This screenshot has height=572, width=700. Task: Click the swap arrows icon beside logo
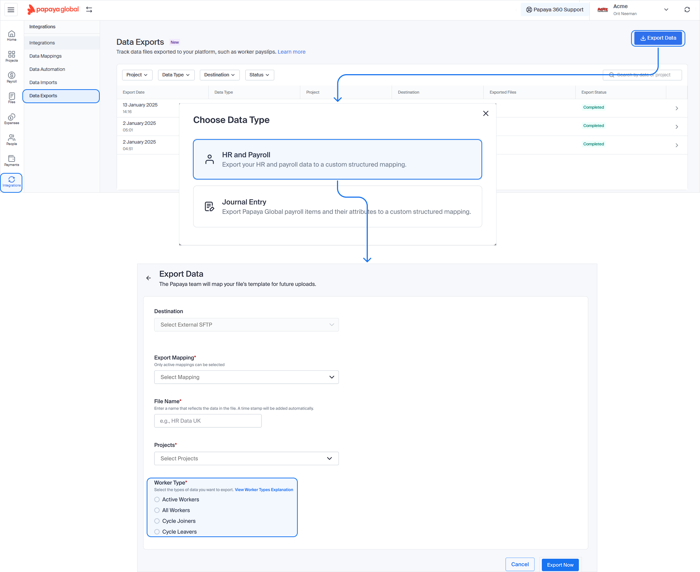(x=89, y=10)
